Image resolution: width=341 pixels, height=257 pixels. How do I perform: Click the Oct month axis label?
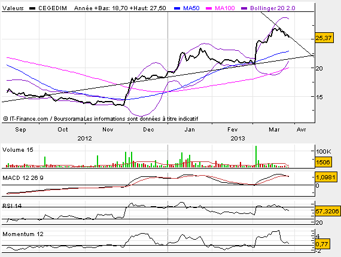click(x=63, y=130)
